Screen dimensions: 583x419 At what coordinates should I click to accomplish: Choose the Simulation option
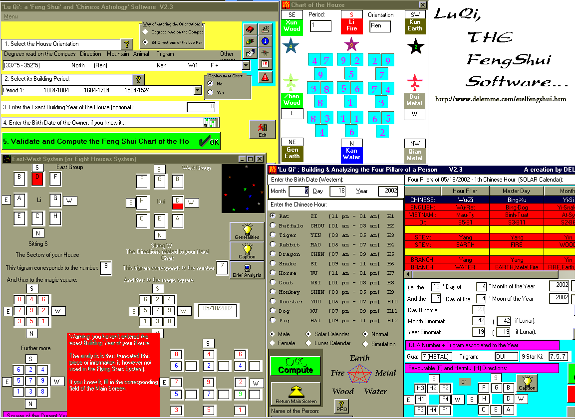click(365, 344)
